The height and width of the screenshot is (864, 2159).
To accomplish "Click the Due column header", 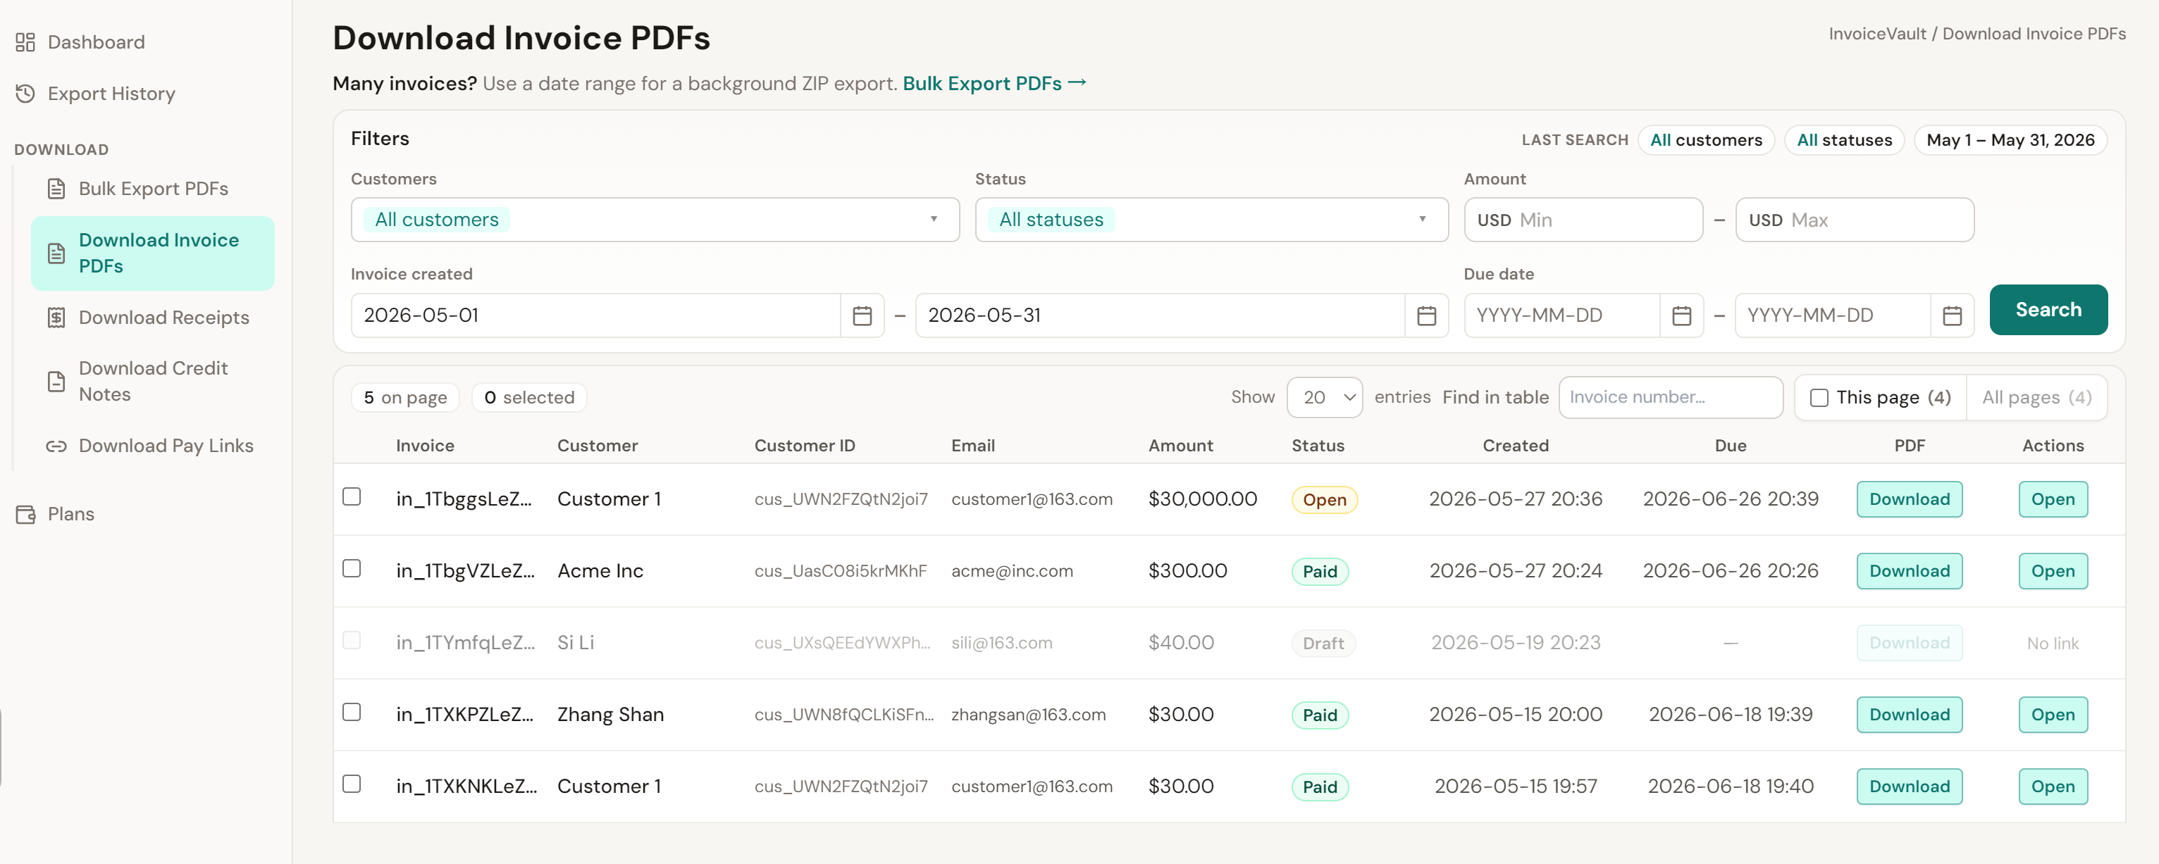I will (1730, 446).
